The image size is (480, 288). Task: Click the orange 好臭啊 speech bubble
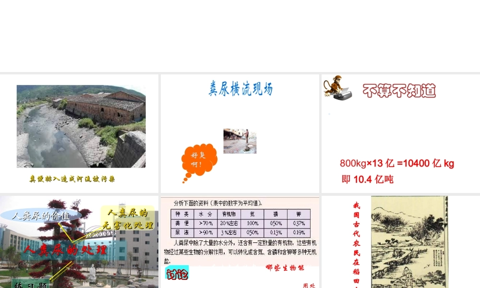pyautogui.click(x=199, y=162)
